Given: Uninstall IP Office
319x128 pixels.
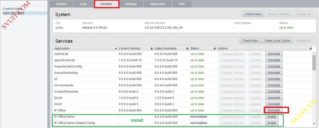Looking at the screenshot, I should 274,110.
